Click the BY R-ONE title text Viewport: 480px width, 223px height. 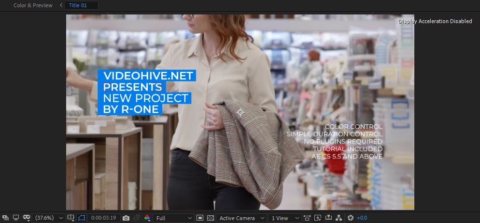[131, 109]
